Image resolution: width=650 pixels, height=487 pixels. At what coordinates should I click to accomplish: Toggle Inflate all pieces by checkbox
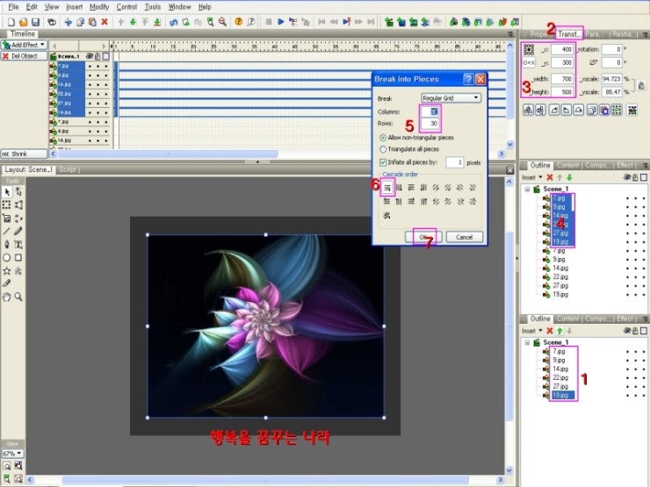383,162
